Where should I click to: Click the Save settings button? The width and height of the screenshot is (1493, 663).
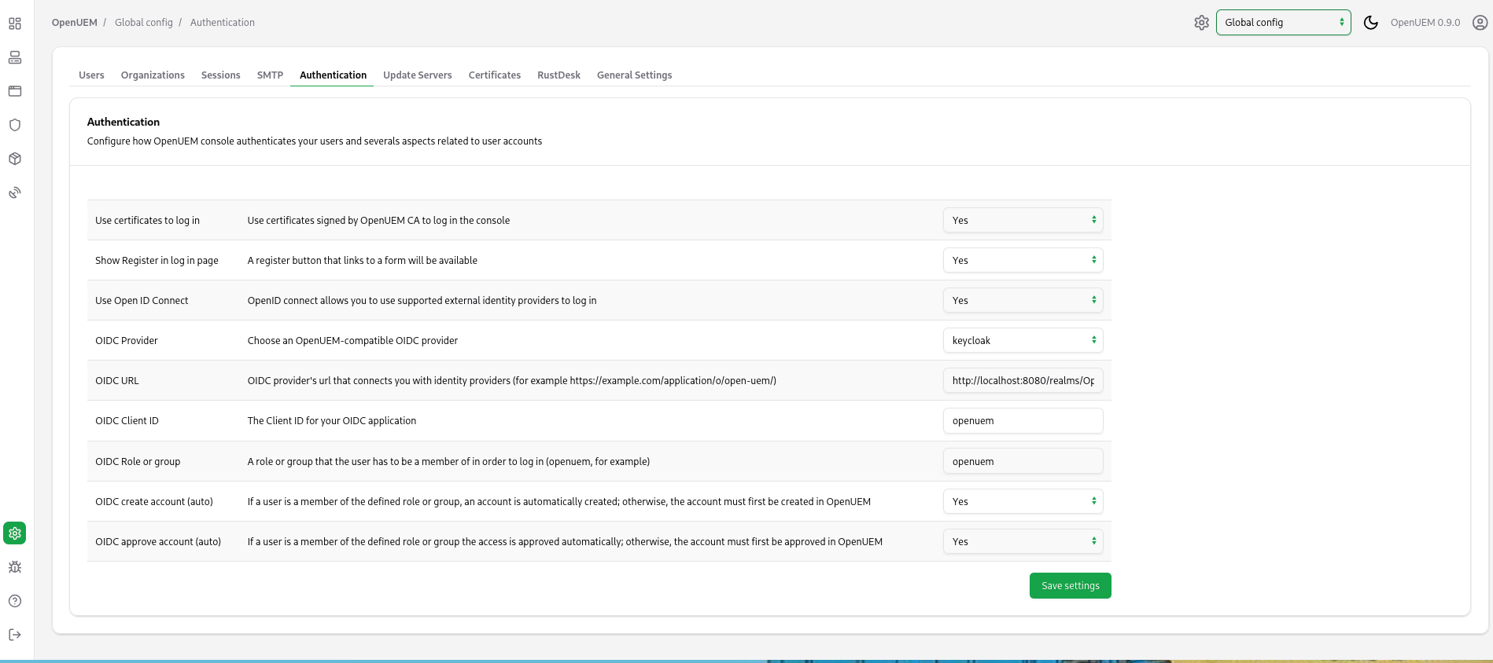(x=1070, y=586)
